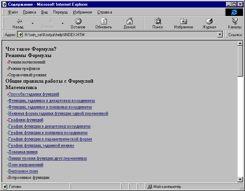Click the vertical scrollbar down arrow
Viewport: 245px width, 191px height.
point(240,180)
